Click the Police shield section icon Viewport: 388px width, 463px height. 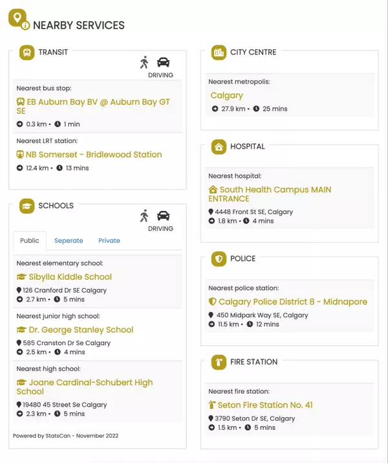[x=219, y=259]
